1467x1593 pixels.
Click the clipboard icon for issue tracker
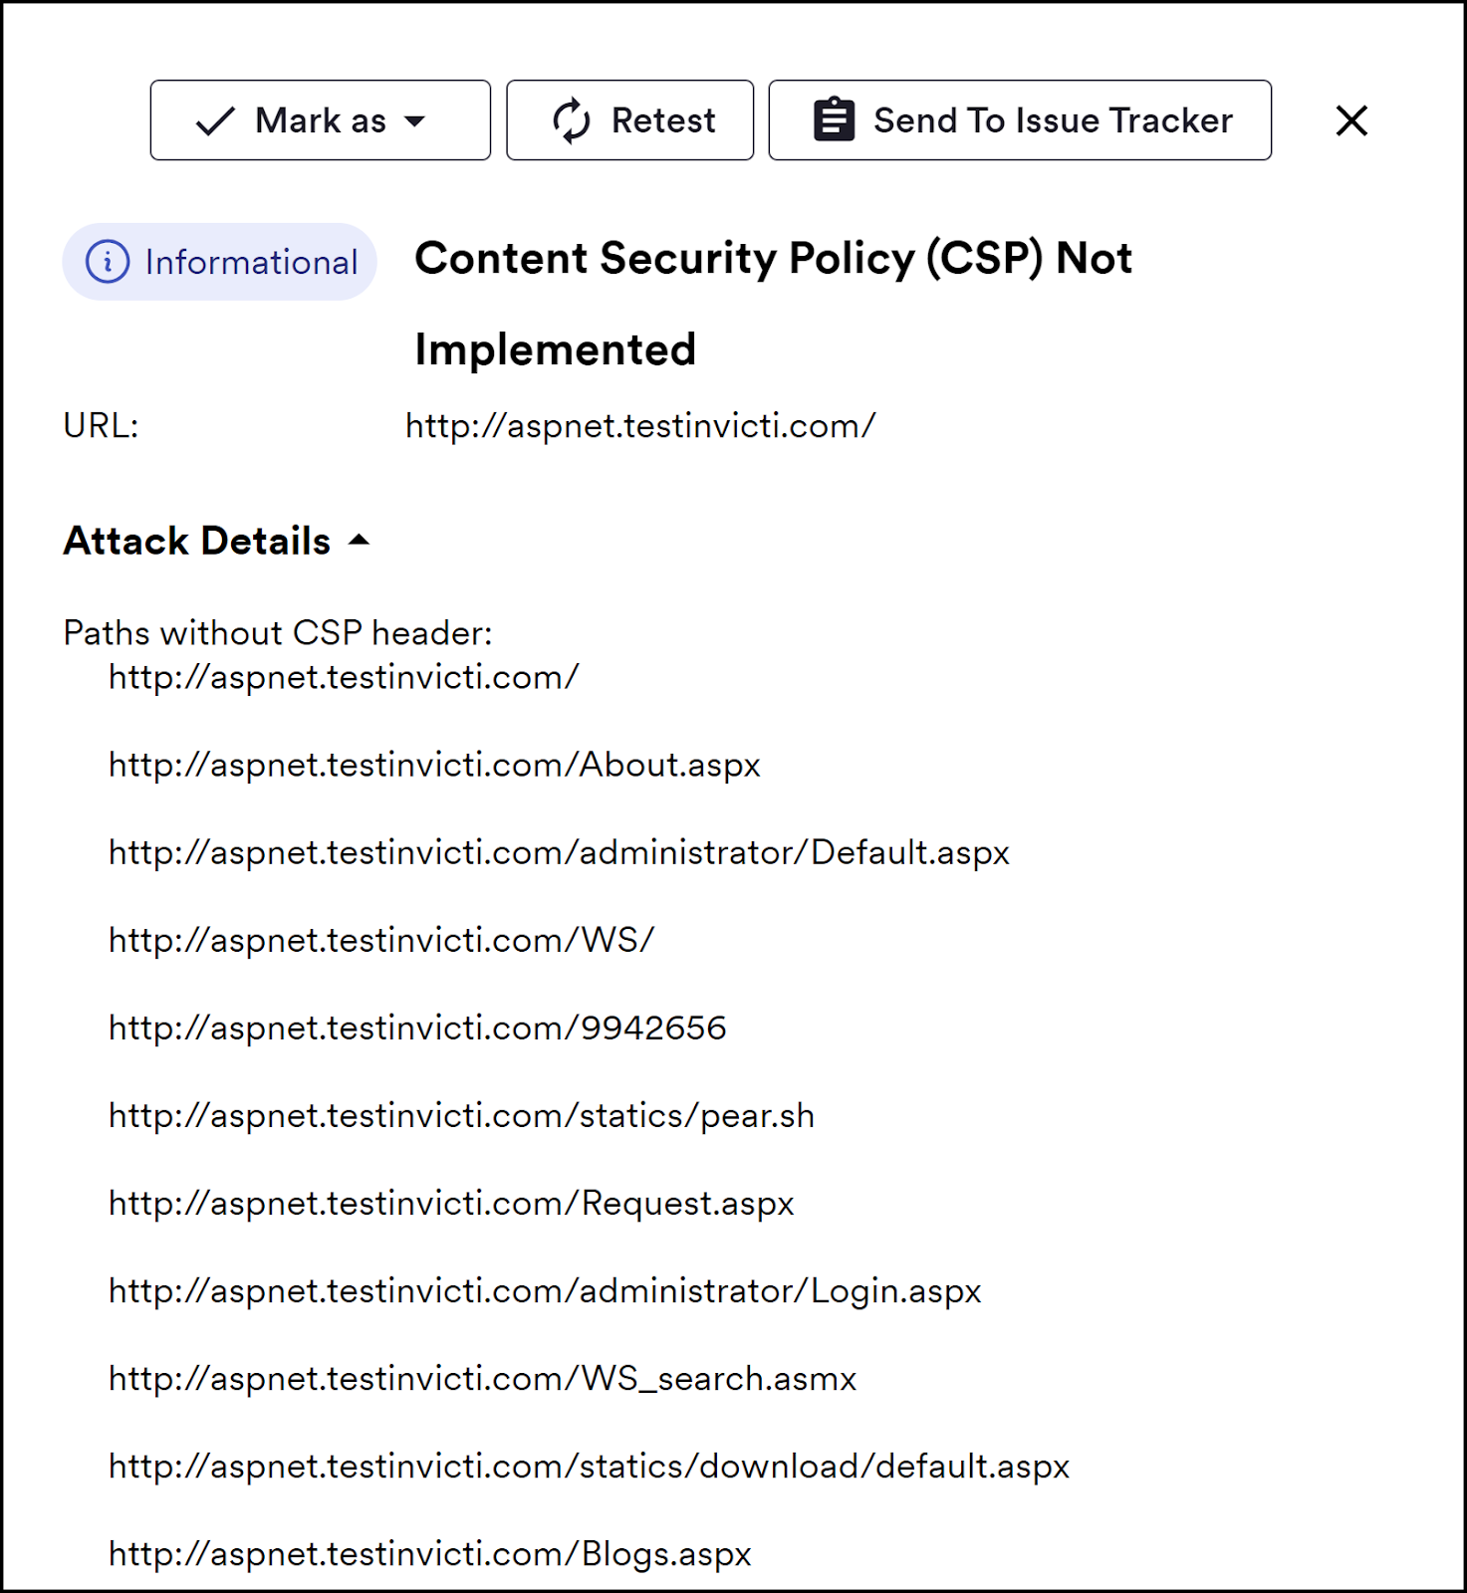click(834, 120)
